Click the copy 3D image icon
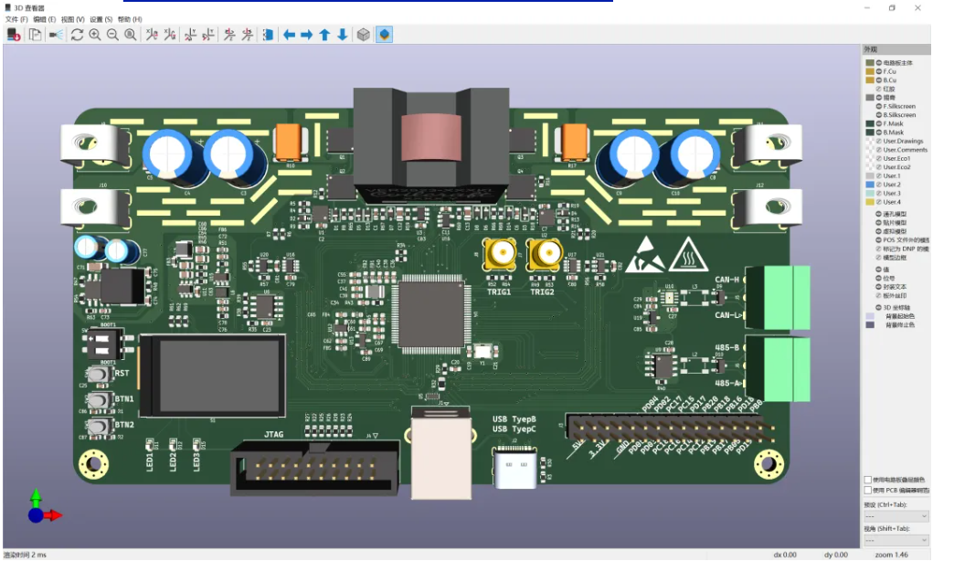The height and width of the screenshot is (572, 954). pos(35,35)
